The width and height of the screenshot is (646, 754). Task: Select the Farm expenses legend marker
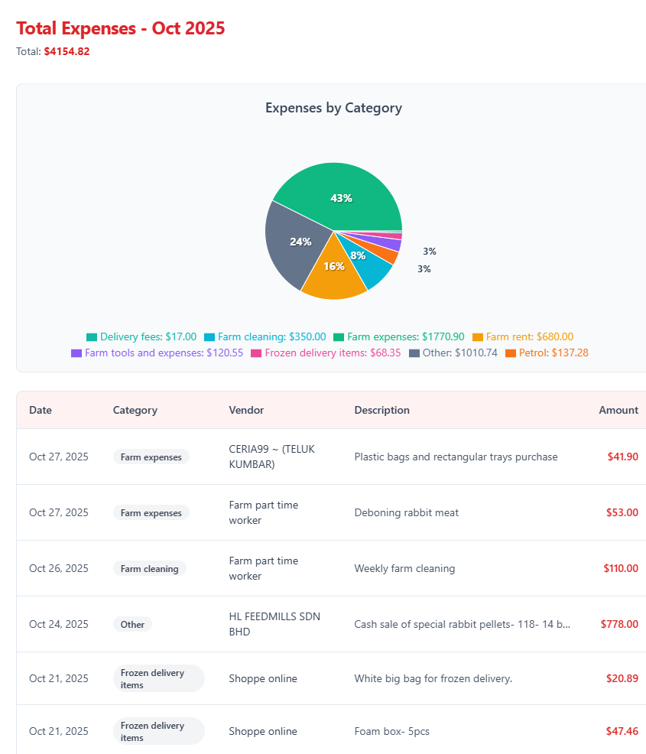[x=339, y=336]
